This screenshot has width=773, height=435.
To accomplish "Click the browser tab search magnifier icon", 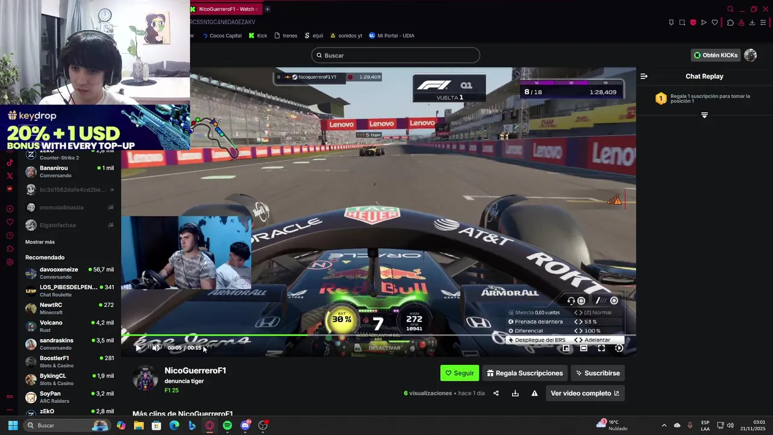I will click(730, 9).
